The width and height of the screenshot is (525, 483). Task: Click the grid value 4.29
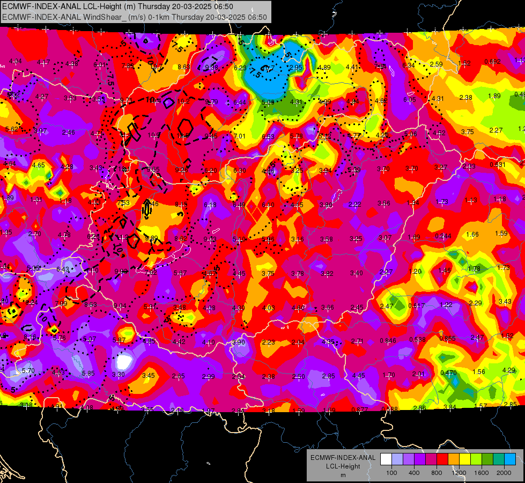509,370
